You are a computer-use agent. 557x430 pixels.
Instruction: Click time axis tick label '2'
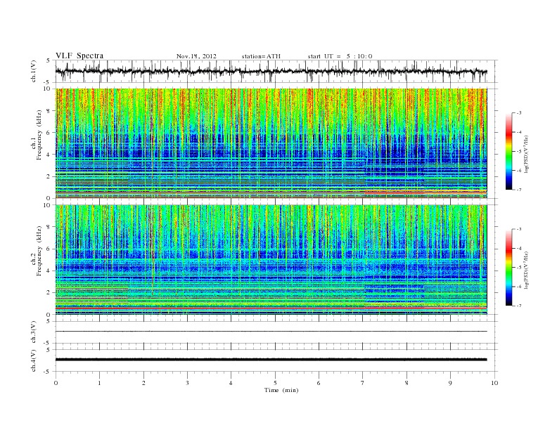coord(143,383)
